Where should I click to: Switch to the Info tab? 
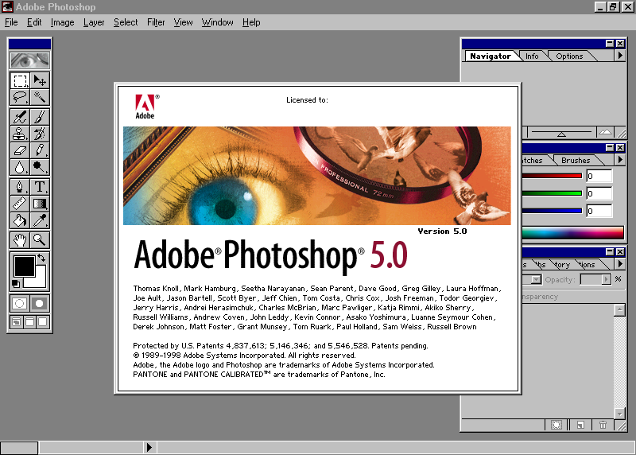pyautogui.click(x=532, y=56)
